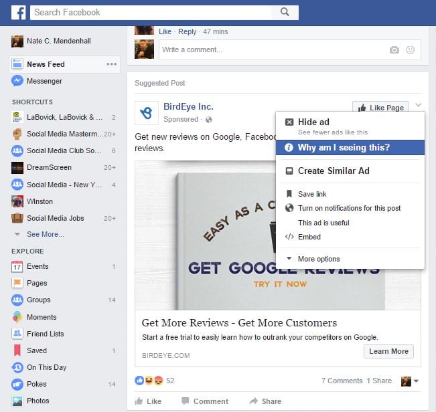436x412 pixels.
Task: Click into the Search Facebook field
Action: click(151, 13)
